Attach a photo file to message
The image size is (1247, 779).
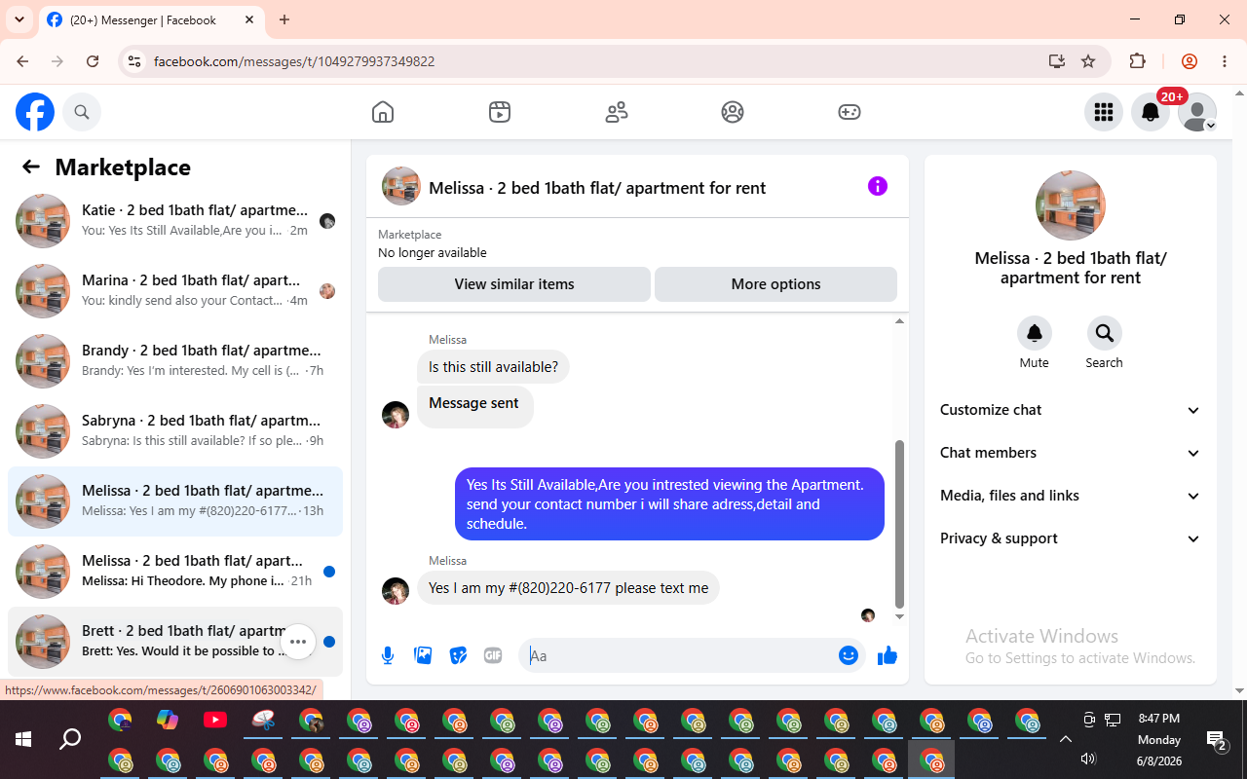point(423,655)
